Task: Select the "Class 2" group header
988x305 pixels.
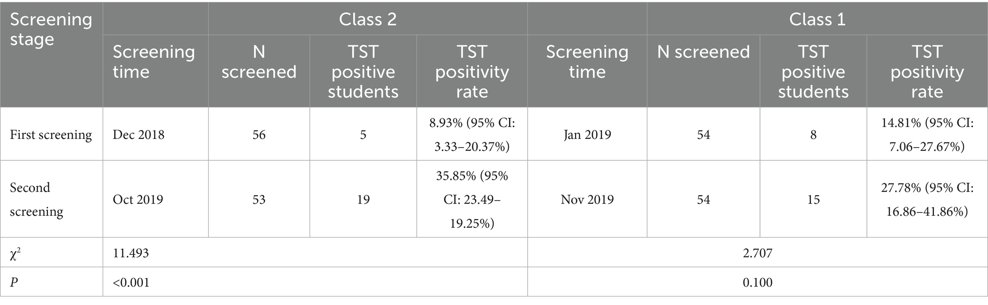Action: (368, 19)
